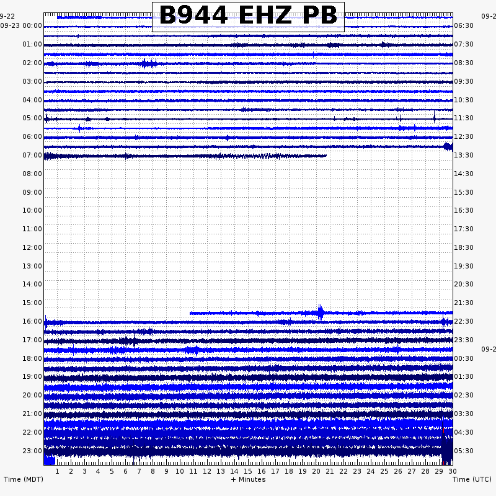This screenshot has width=496, height=496.
Task: Select the 10:00 MDT time label
Action: click(x=32, y=210)
